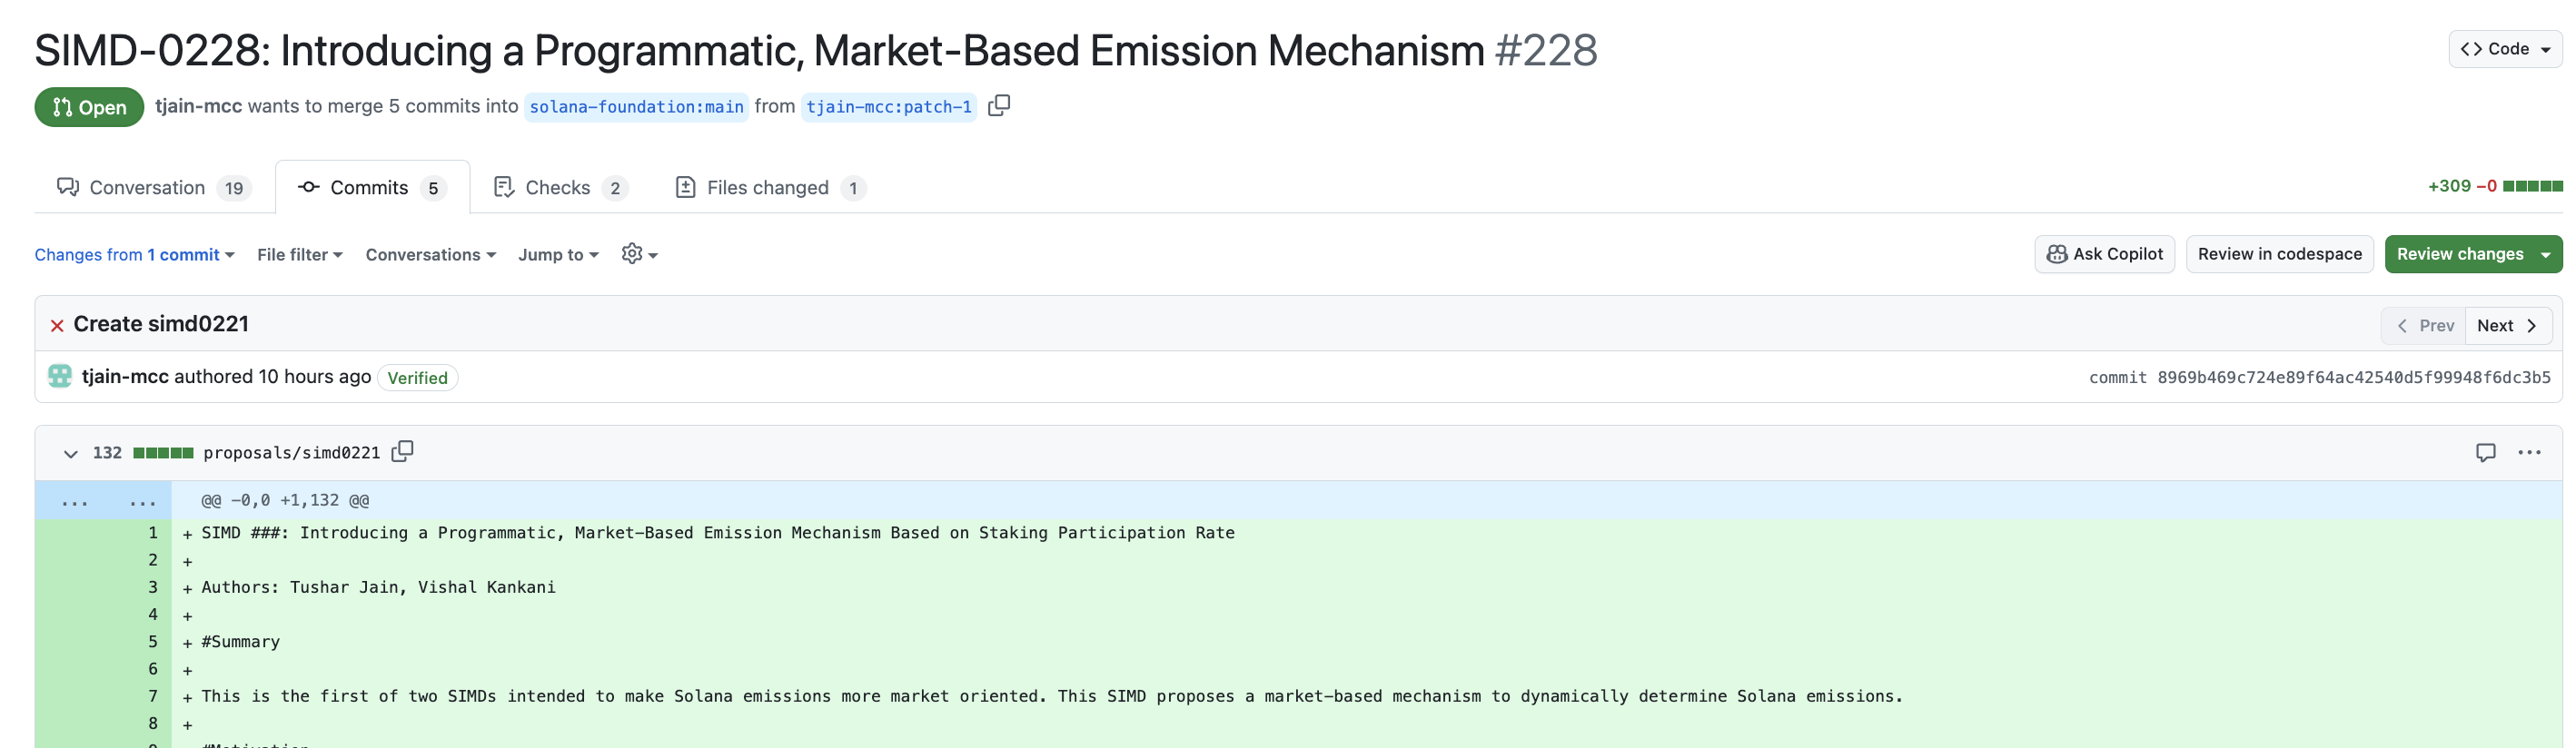Copy the head branch name icon
Viewport: 2576px width, 748px height.
[x=998, y=105]
